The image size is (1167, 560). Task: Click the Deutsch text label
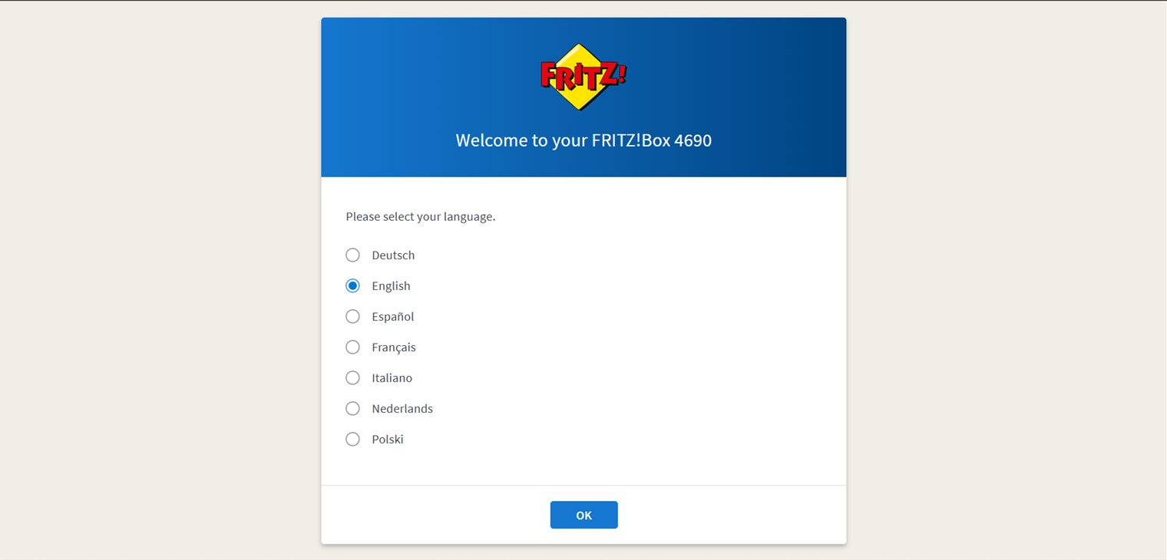pyautogui.click(x=393, y=255)
